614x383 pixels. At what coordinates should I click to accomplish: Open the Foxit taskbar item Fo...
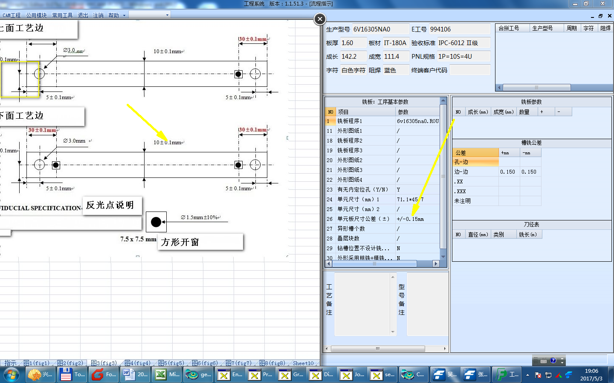click(104, 374)
